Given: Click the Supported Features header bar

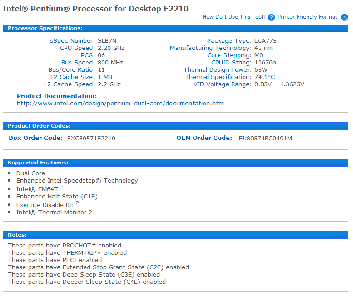Looking at the screenshot, I should coord(175,163).
